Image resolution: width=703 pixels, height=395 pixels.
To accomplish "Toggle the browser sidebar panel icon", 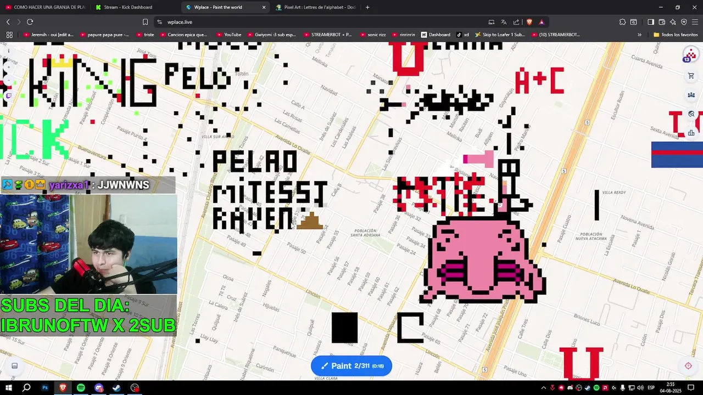I will (x=651, y=22).
